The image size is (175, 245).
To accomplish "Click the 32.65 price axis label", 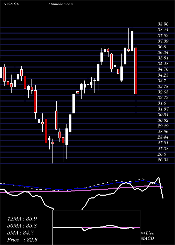I will (163, 92).
